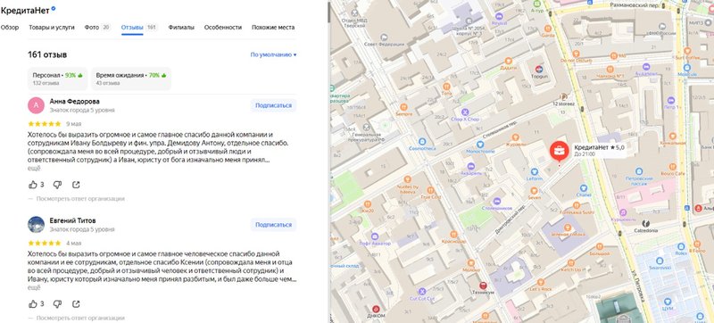Click the Let's Rock restaurant marker

541,282
